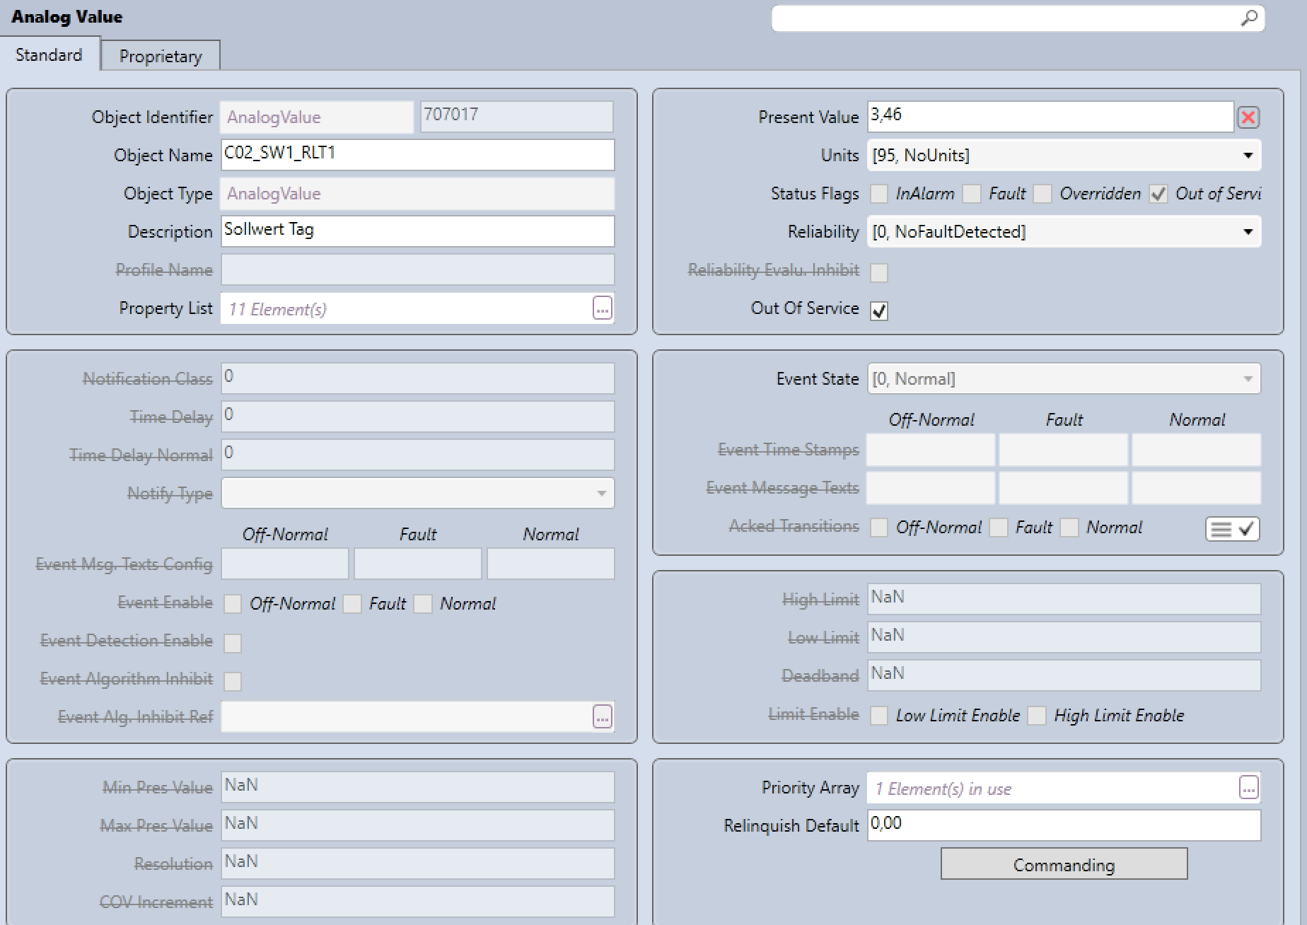The width and height of the screenshot is (1307, 925).
Task: Toggle Event Enable Normal checkbox
Action: point(423,604)
